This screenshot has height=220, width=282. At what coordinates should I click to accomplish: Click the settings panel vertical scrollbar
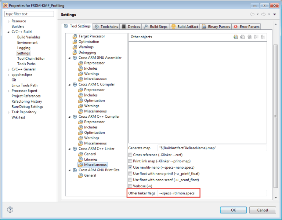[x=275, y=116]
